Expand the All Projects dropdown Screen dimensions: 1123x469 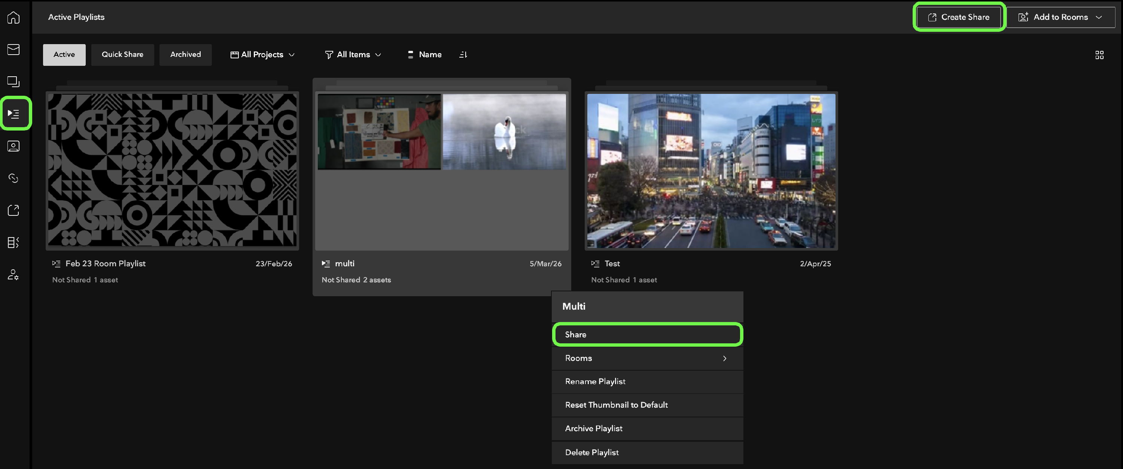[262, 55]
